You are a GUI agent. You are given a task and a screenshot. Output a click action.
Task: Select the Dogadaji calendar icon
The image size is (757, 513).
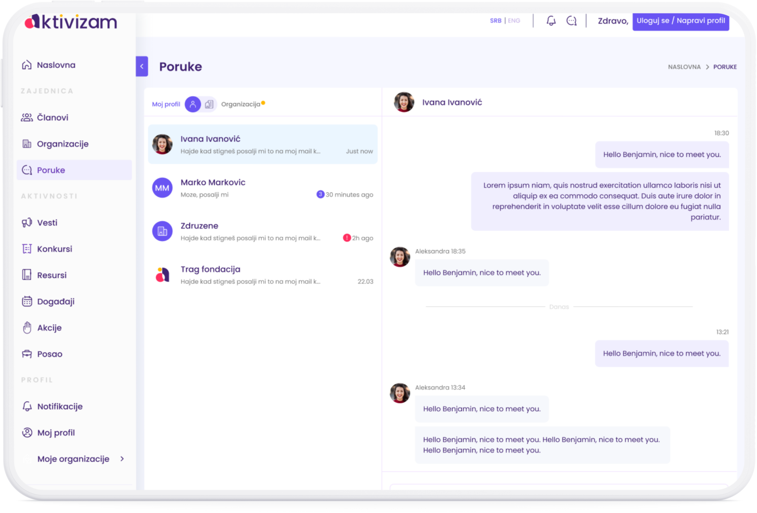tap(27, 301)
